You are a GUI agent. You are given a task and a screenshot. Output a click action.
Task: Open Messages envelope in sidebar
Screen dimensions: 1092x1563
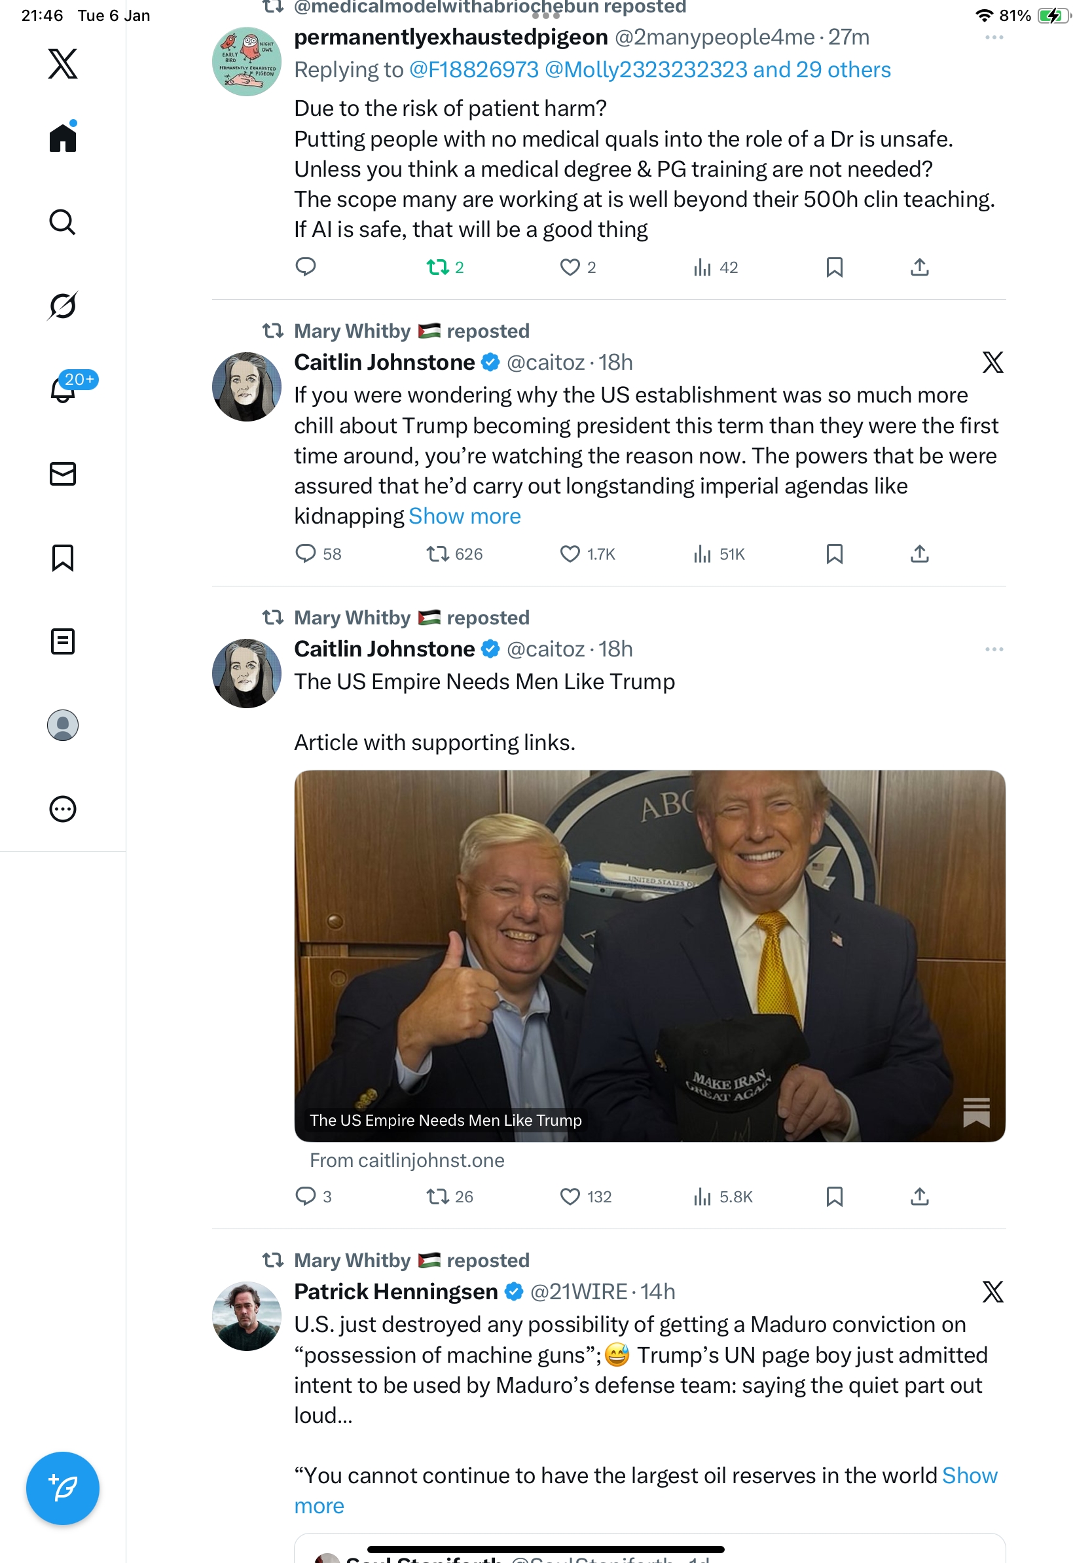click(x=63, y=474)
